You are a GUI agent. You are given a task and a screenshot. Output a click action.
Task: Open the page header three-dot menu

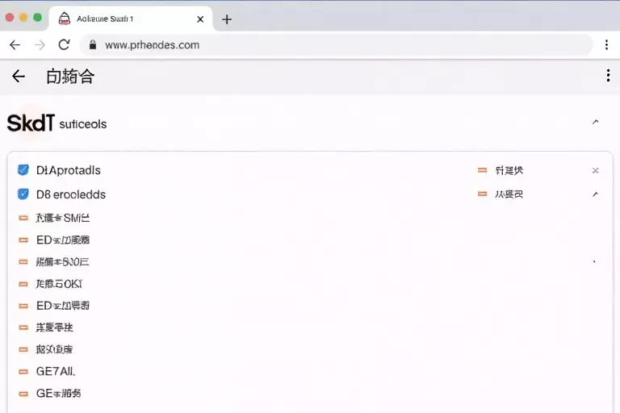pos(608,76)
